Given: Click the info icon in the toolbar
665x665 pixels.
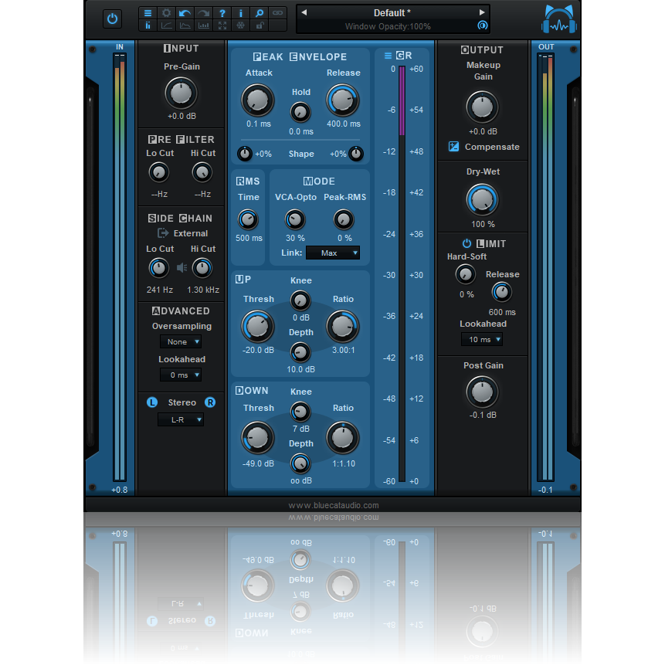Looking at the screenshot, I should click(x=240, y=12).
